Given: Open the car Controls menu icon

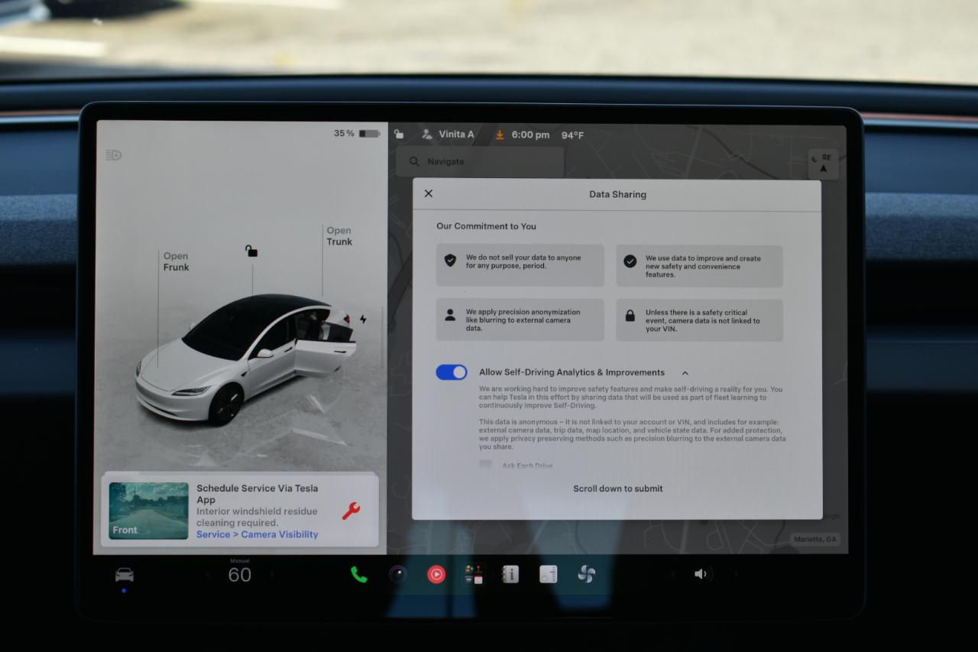Looking at the screenshot, I should 124,575.
